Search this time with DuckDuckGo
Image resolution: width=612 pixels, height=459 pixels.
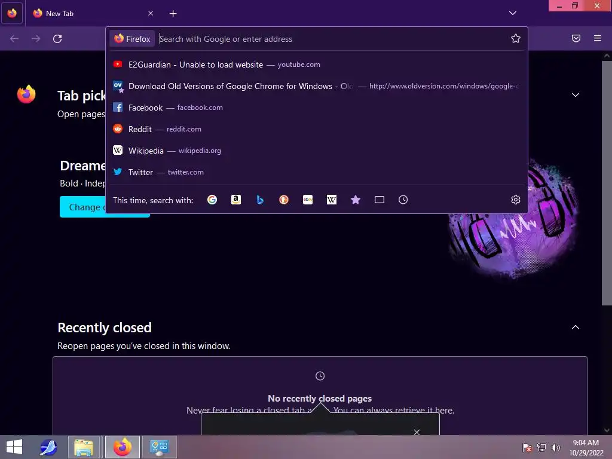[284, 200]
